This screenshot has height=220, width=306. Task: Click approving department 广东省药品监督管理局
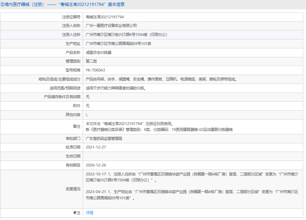pos(104,138)
